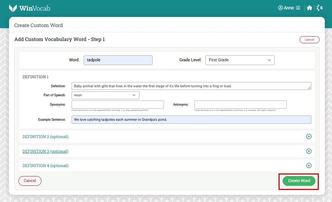Click the Antonyms input field
Viewport: 332px width, 202px height.
tap(240, 105)
